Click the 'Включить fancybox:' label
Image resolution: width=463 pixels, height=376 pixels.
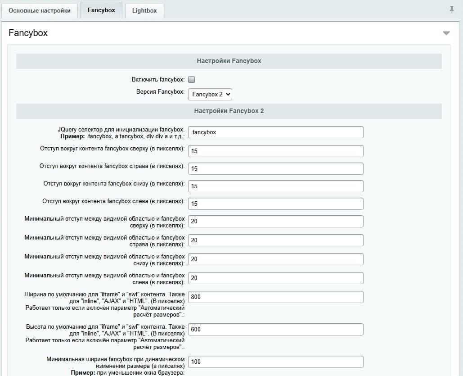tap(158, 80)
